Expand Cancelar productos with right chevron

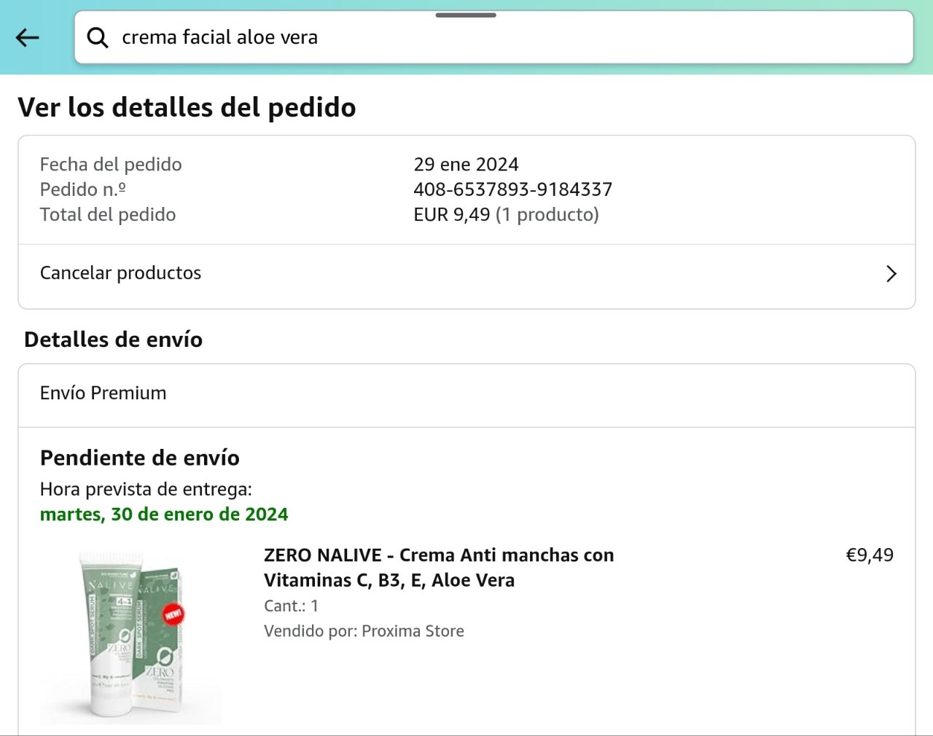click(x=891, y=274)
